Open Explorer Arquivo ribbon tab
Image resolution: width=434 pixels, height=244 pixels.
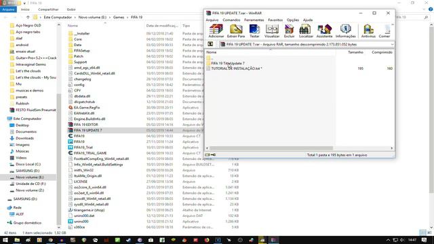point(8,9)
